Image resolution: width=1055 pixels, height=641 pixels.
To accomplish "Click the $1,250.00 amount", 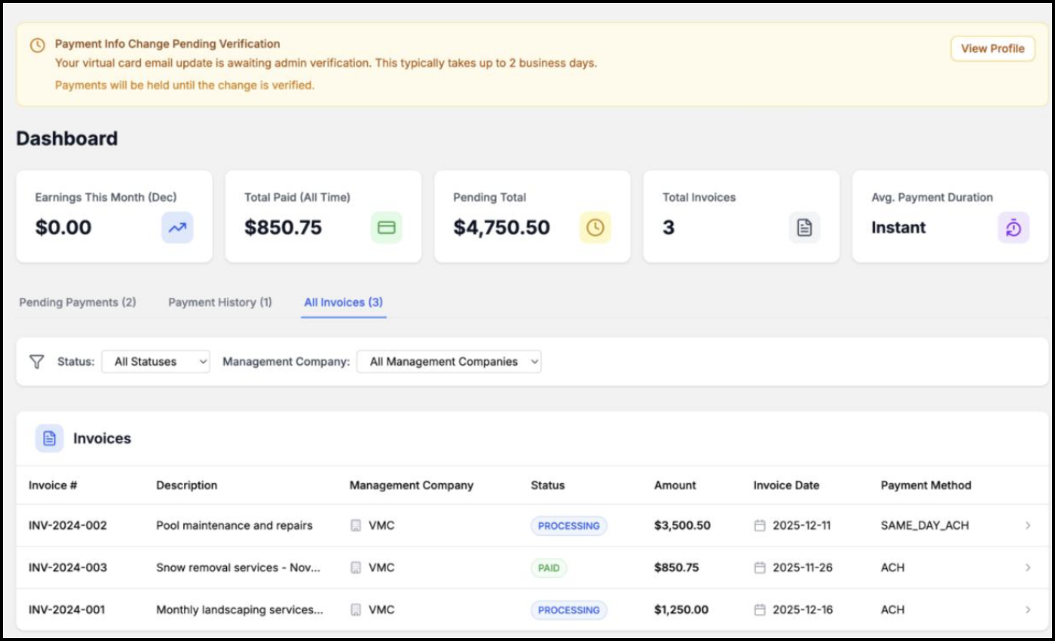I will coord(682,610).
